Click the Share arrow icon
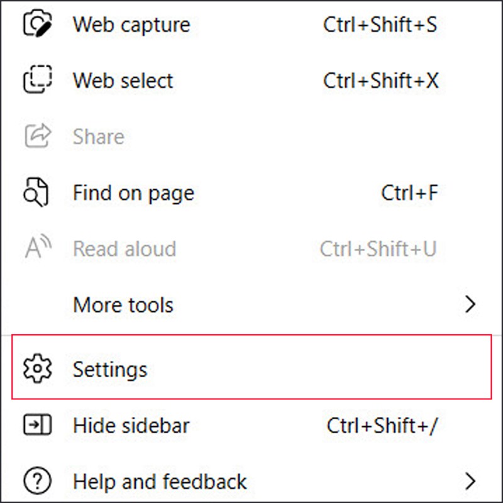Viewport: 503px width, 503px height. [38, 136]
